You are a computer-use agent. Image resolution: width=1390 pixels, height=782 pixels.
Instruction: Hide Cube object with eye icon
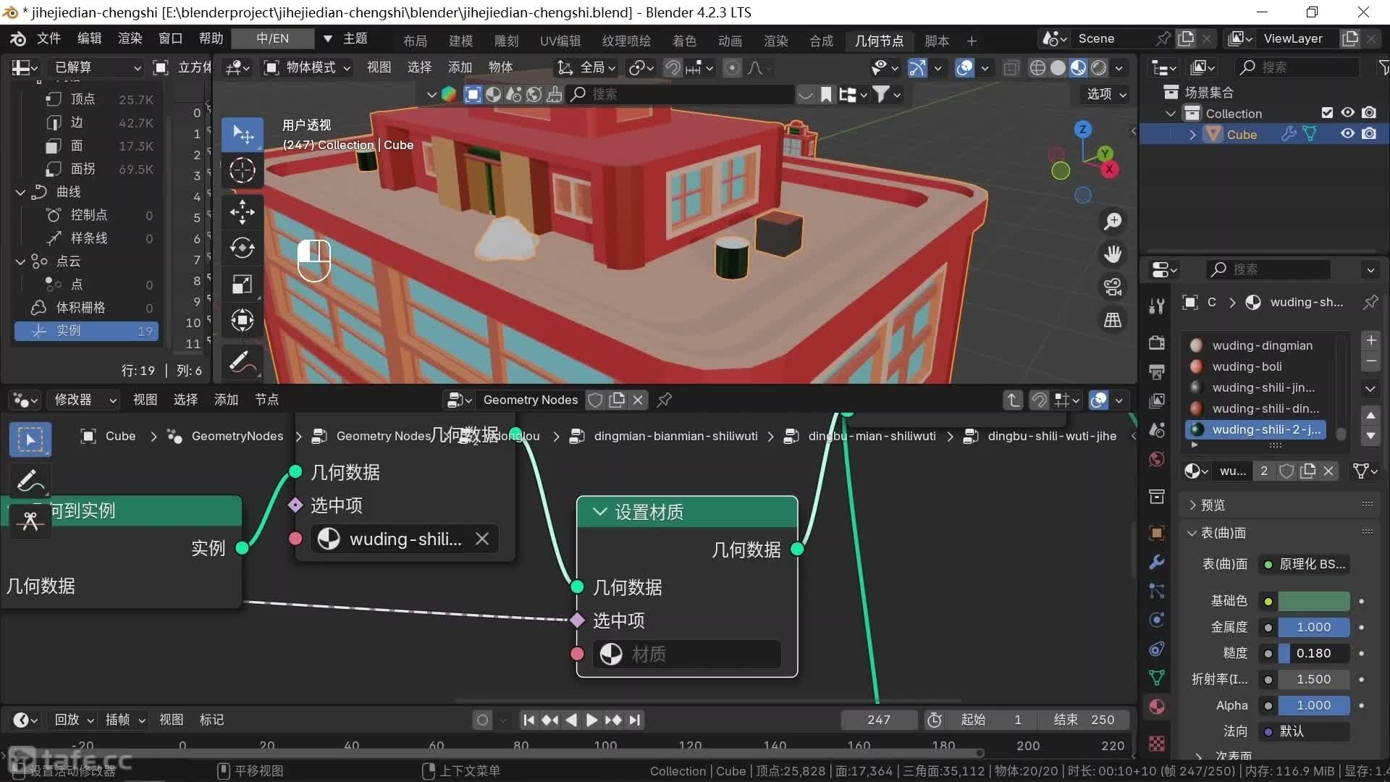point(1347,134)
